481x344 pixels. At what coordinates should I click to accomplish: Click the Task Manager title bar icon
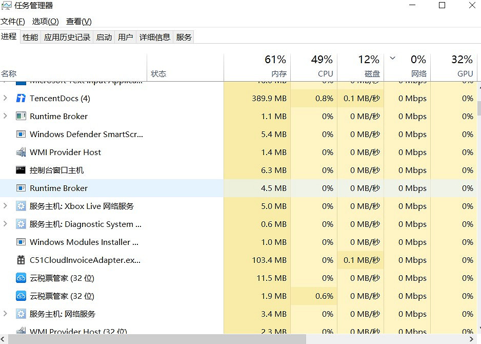(7, 6)
